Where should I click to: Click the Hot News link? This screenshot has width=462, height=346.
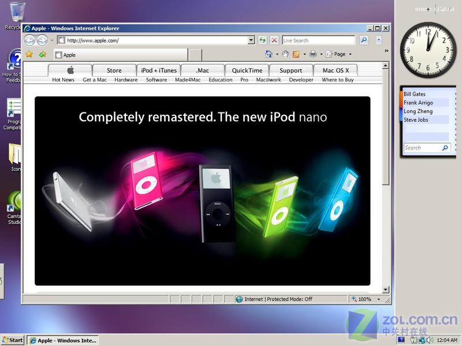(63, 80)
